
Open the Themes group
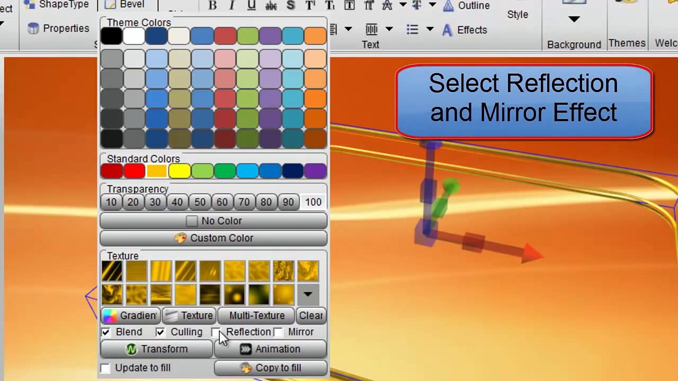(627, 43)
